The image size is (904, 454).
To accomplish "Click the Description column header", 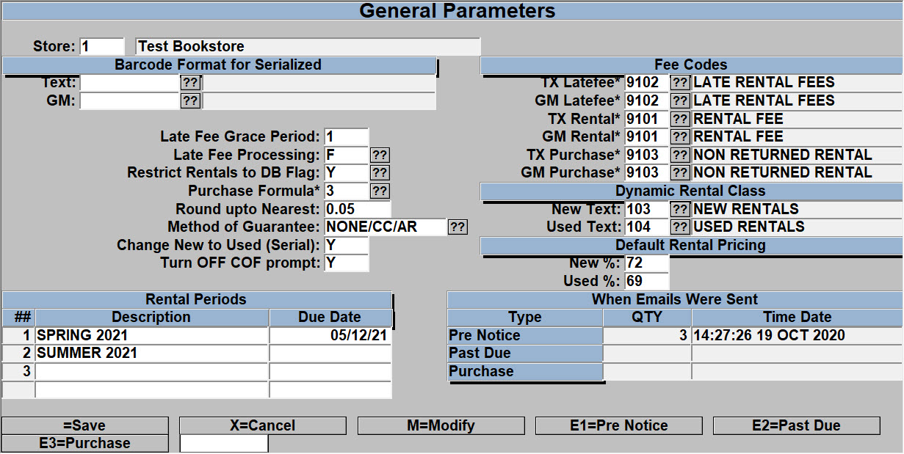I will (152, 318).
